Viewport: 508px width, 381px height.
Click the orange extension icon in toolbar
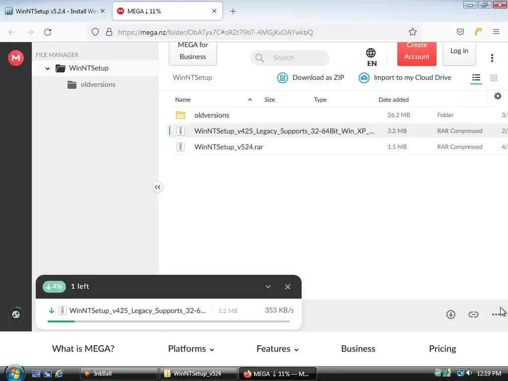tap(478, 31)
